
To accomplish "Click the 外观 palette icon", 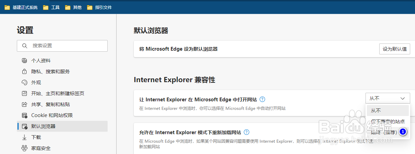I will tap(24, 82).
